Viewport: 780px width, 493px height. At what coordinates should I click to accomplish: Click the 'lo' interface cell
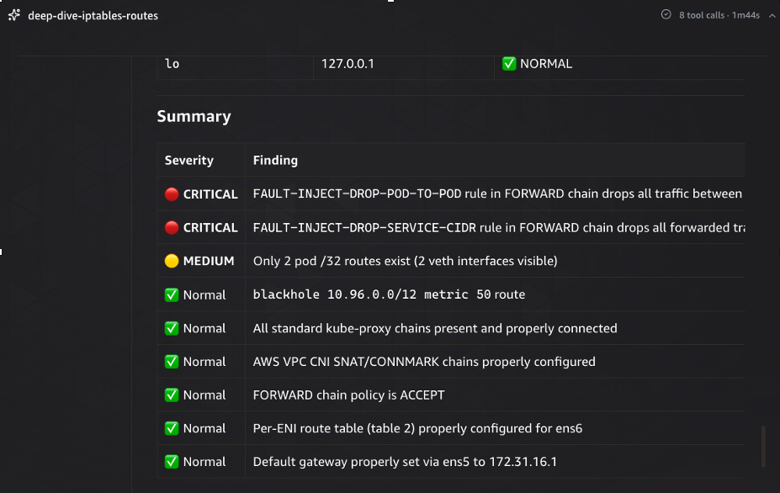click(172, 64)
